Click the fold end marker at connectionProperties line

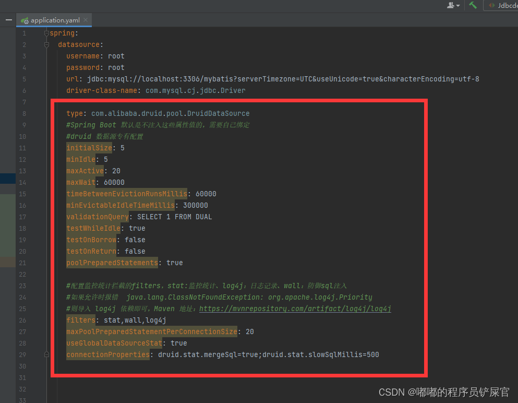(46, 354)
